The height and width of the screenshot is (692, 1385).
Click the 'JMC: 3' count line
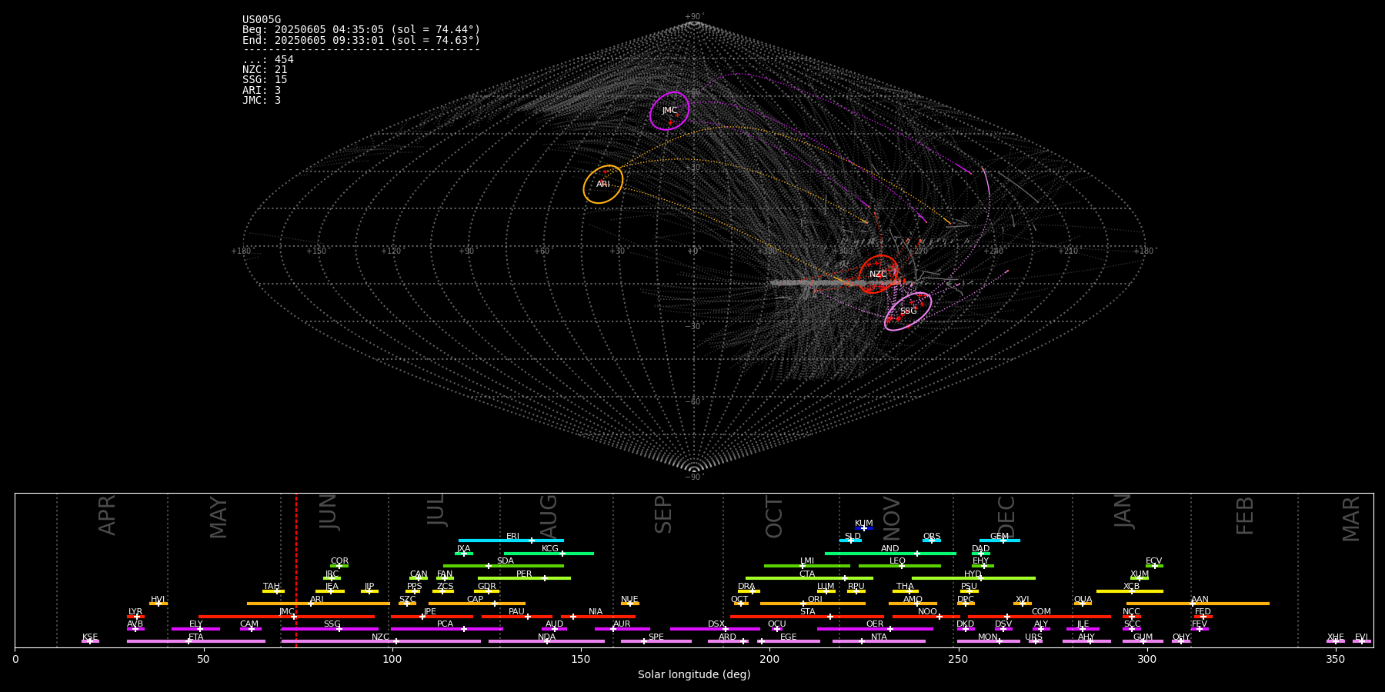(262, 100)
